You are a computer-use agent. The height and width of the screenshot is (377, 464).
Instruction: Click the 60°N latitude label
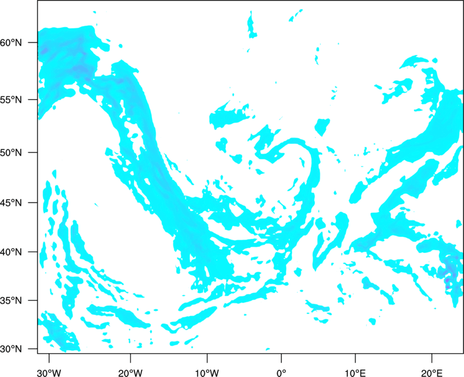(x=11, y=43)
